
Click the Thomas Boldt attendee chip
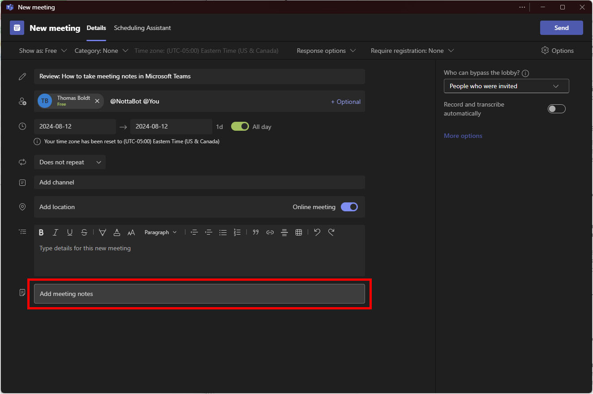pyautogui.click(x=70, y=101)
